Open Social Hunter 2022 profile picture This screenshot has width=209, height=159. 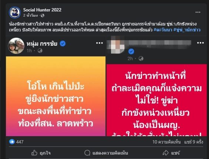[15, 13]
